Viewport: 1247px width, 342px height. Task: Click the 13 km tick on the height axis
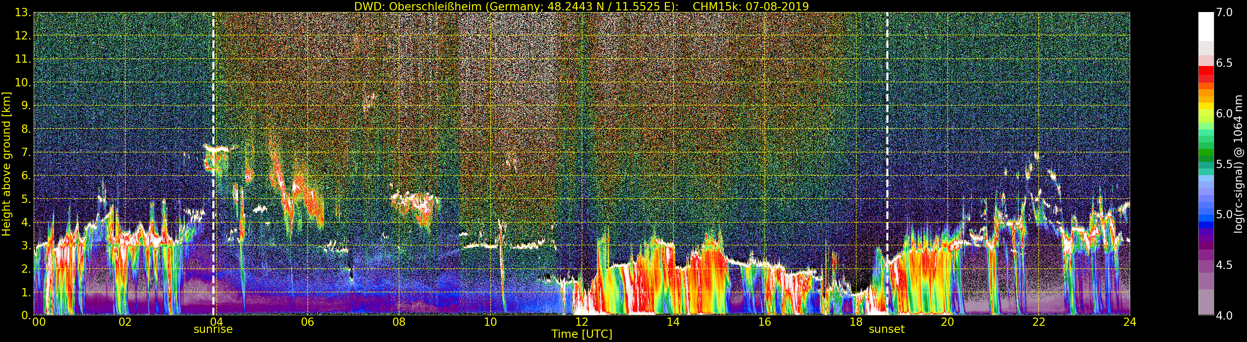point(23,12)
